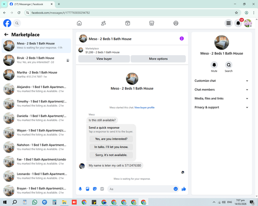The height and width of the screenshot is (206, 258).
Task: Open Alejandro 1 Bed 1 Bath Apartment chat
Action: coord(36,89)
